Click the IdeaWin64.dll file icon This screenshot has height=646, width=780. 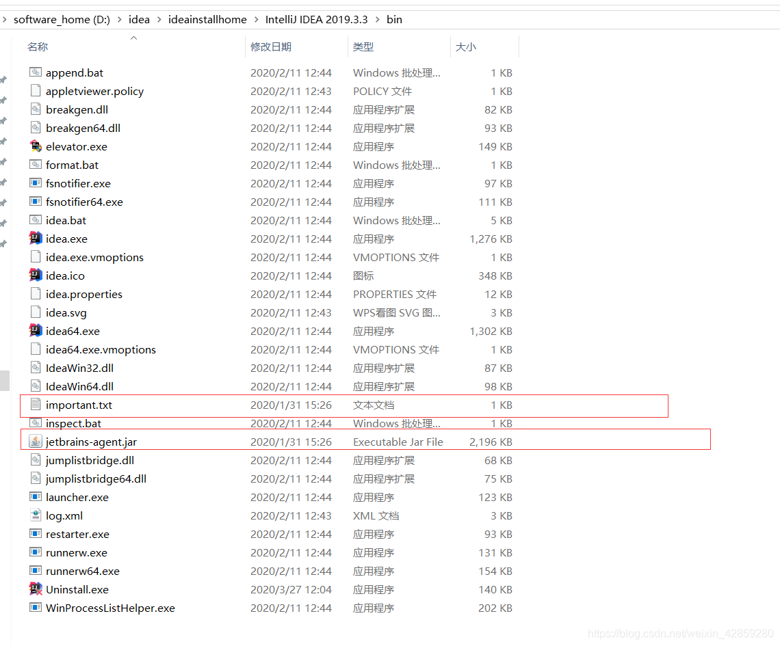point(36,386)
